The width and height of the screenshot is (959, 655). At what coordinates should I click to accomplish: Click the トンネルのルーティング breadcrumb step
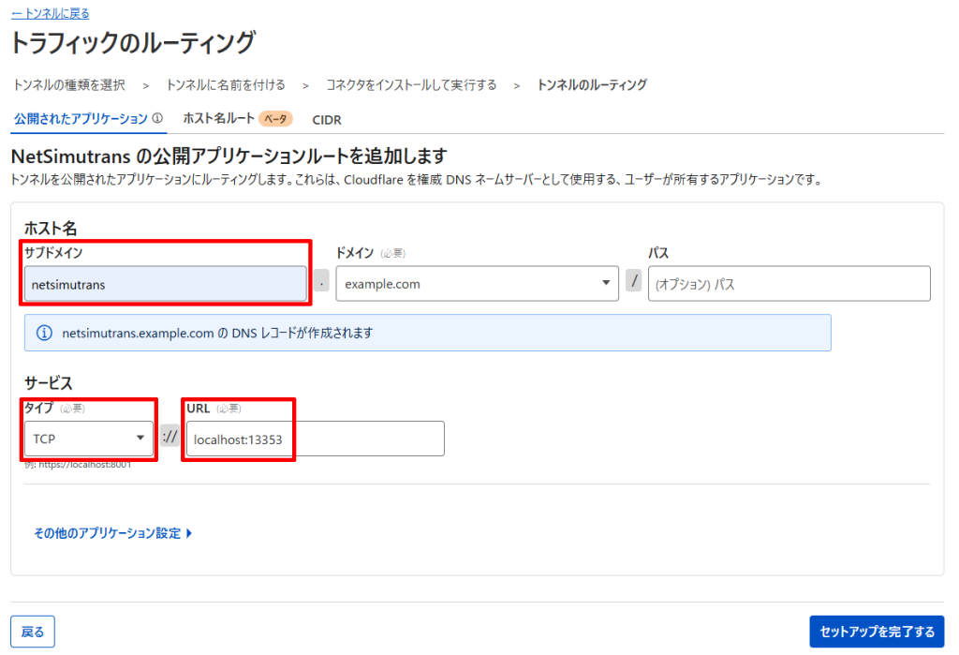tap(592, 85)
